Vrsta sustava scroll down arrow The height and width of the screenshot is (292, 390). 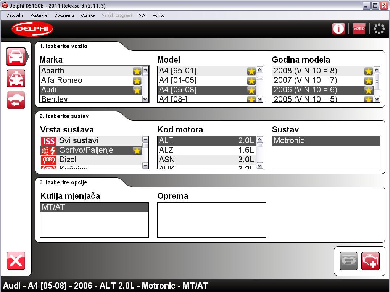point(145,165)
